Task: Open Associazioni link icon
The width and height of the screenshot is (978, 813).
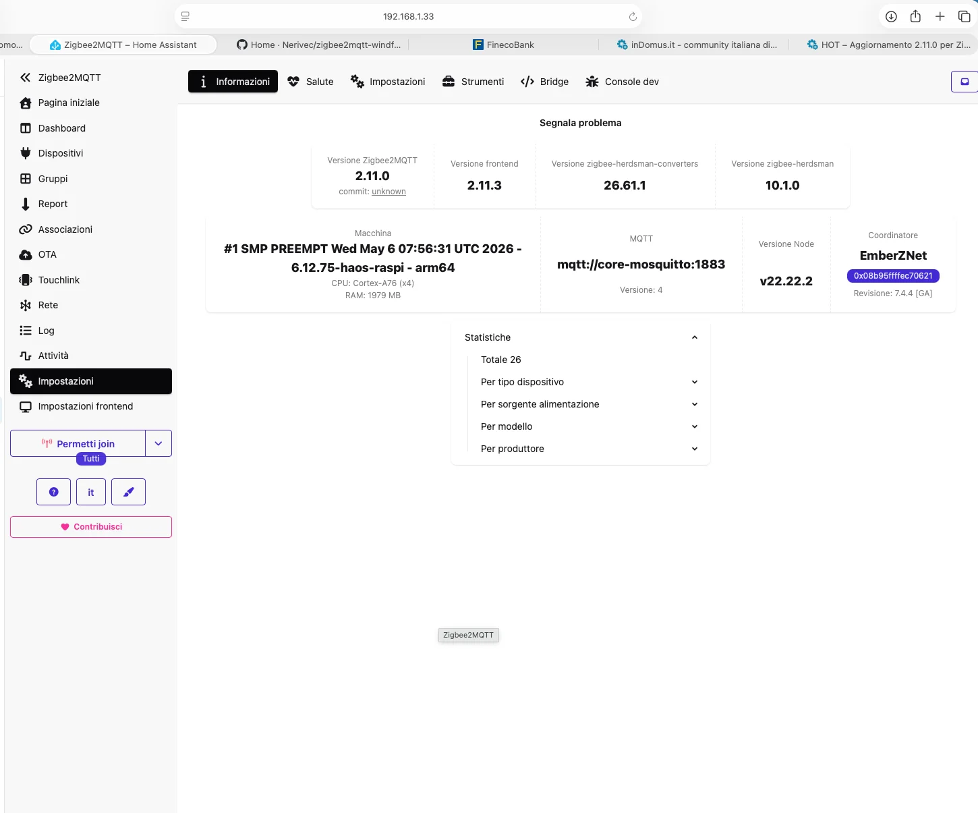Action: coord(26,229)
